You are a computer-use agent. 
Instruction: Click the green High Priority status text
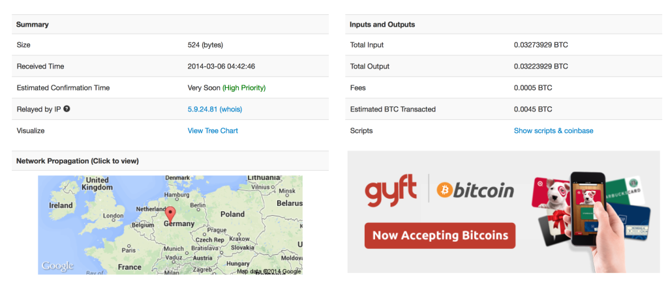pos(244,87)
